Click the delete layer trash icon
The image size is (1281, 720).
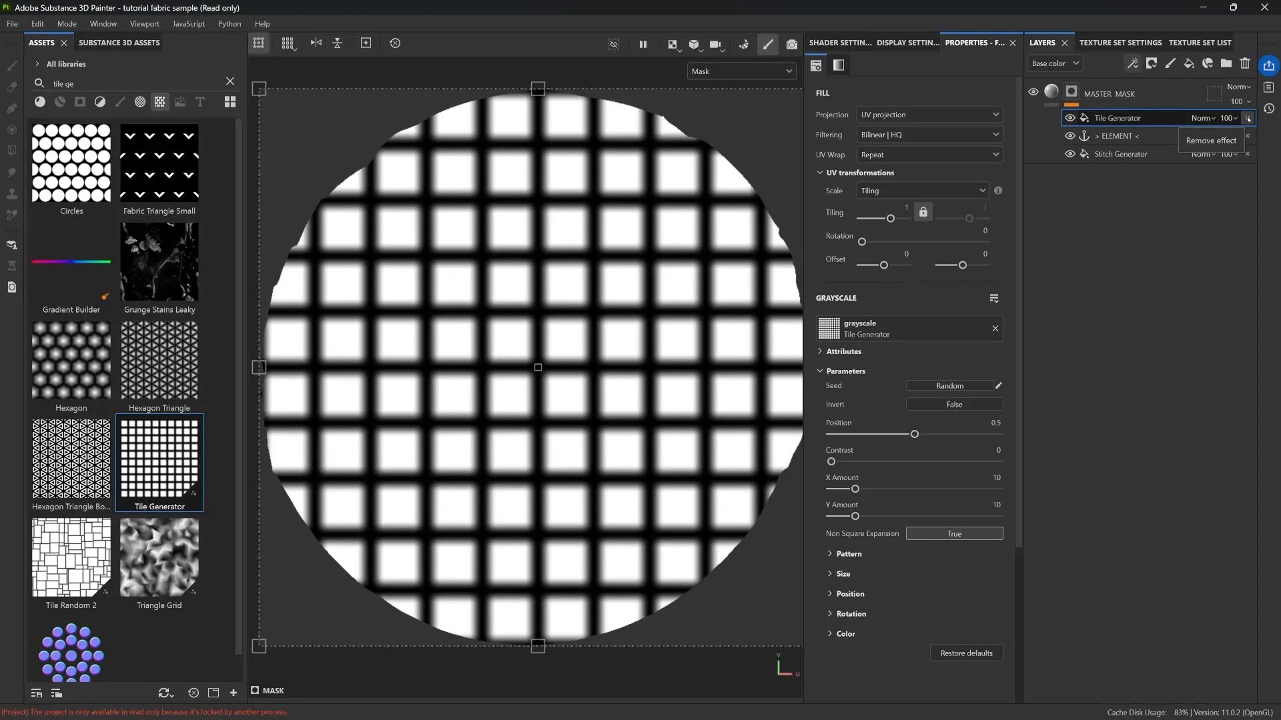pos(1245,63)
